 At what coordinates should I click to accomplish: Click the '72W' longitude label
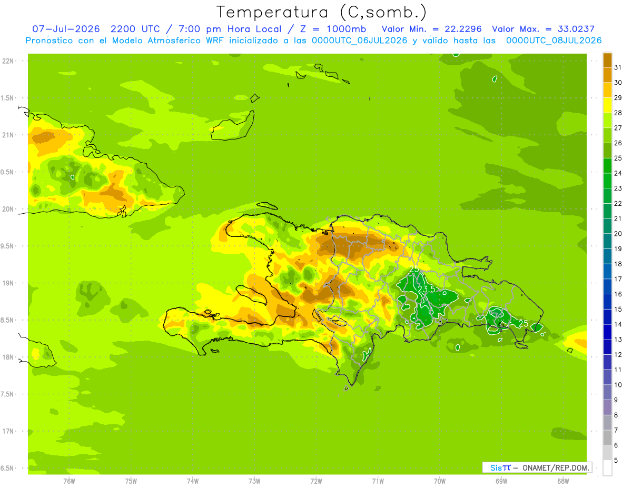[316, 481]
